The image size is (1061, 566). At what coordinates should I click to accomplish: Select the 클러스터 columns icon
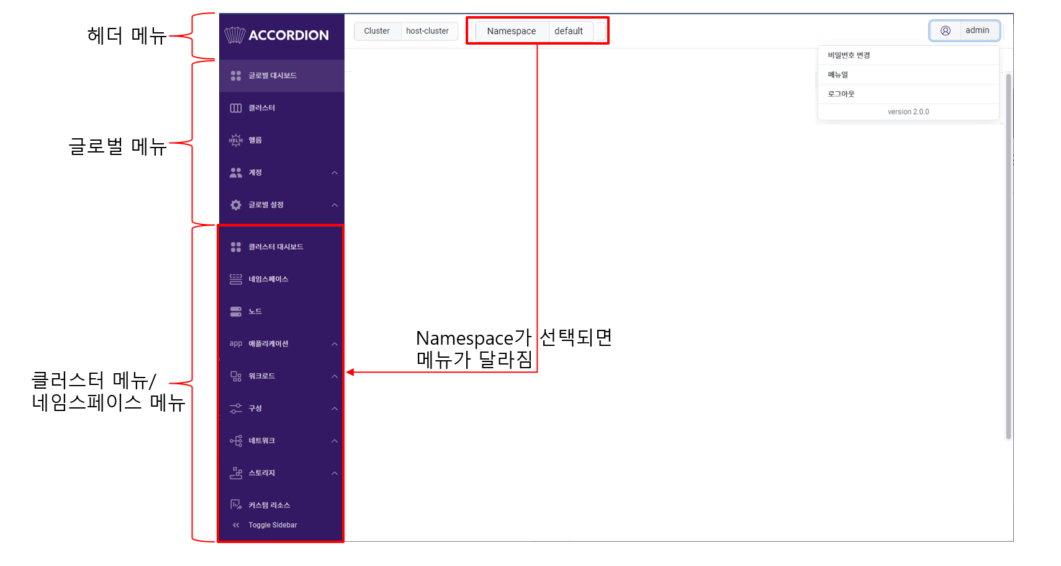click(236, 108)
